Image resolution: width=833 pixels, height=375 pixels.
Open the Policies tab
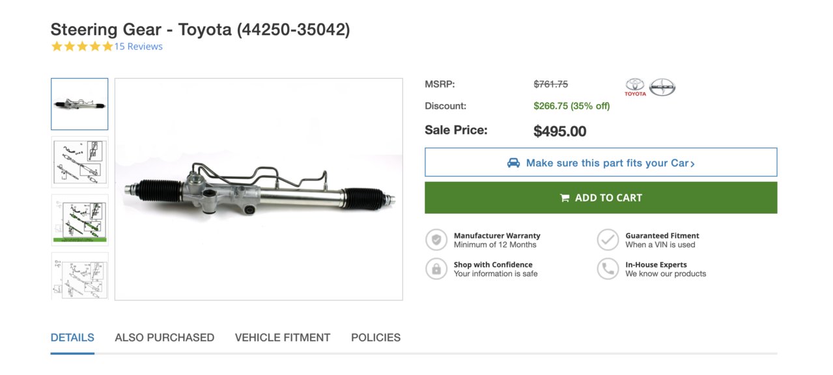(x=376, y=337)
